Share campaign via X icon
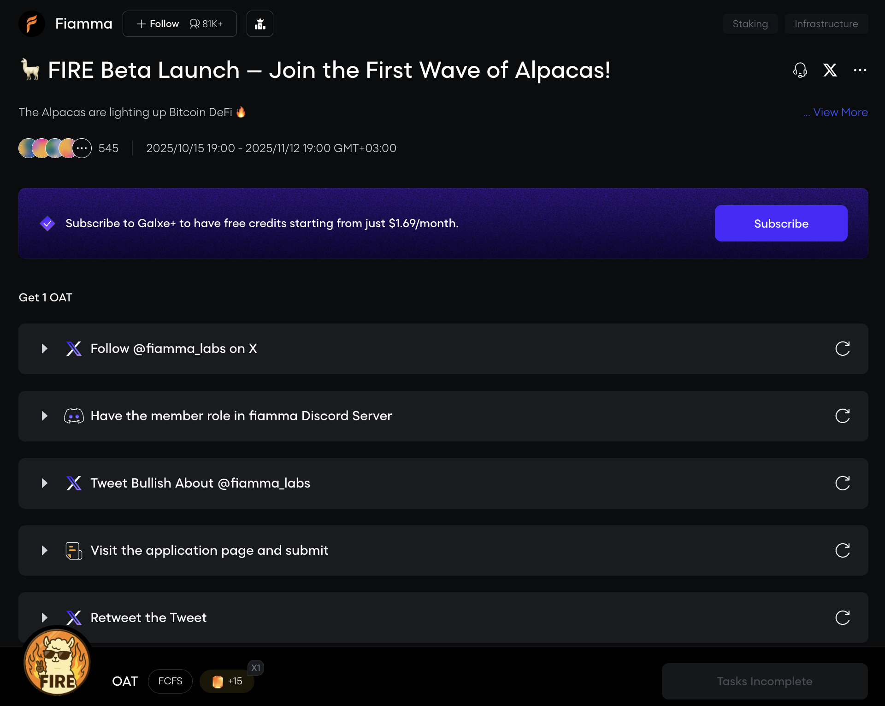Image resolution: width=885 pixels, height=706 pixels. [830, 70]
